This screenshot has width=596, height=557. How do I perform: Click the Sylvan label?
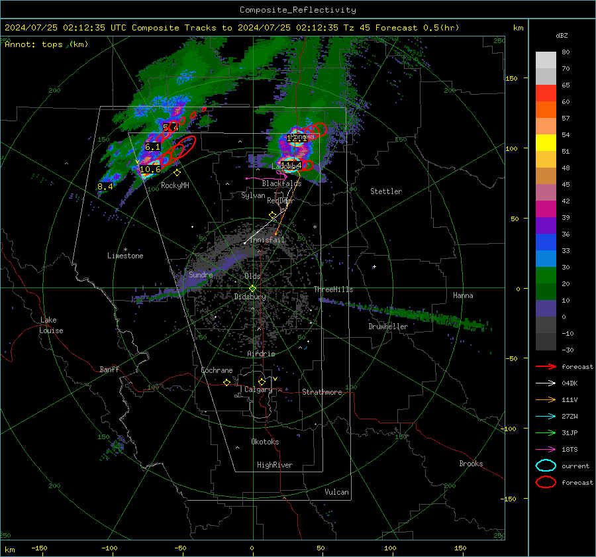click(x=253, y=195)
